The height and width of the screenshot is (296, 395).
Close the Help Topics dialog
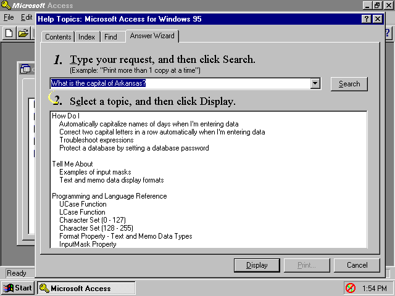tap(377, 19)
